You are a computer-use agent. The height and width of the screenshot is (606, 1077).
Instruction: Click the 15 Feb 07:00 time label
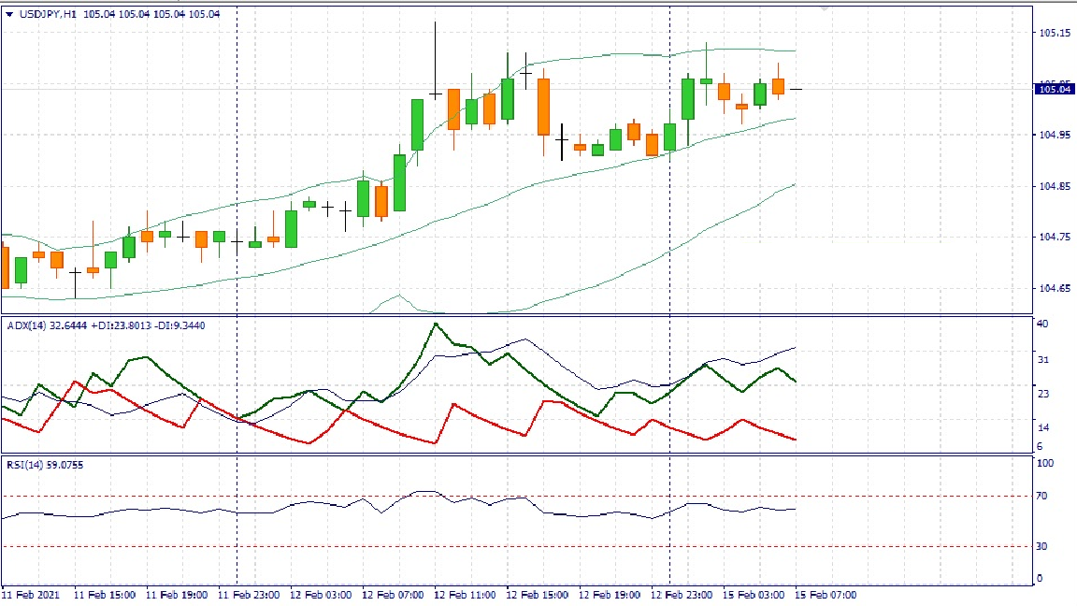coord(826,595)
